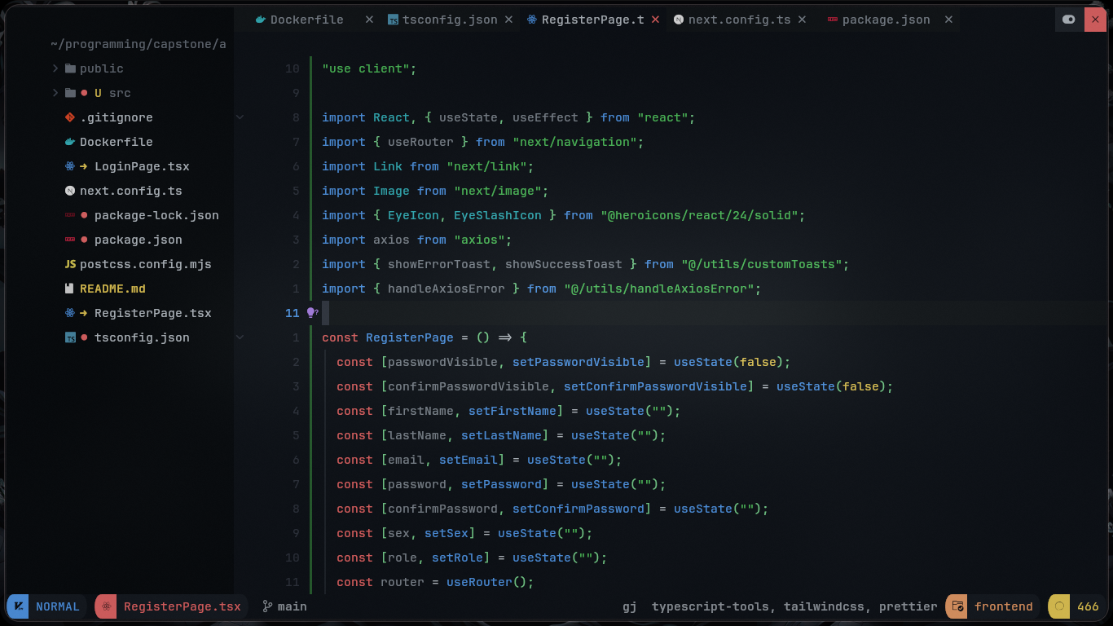Close the Dockerfile tab
Viewport: 1113px width, 626px height.
tap(369, 20)
